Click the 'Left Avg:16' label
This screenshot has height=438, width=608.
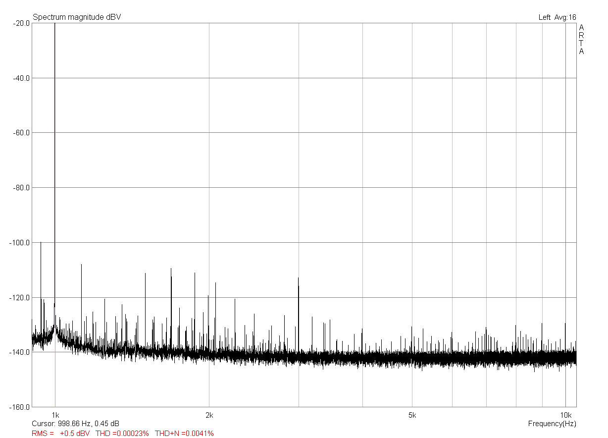pos(557,17)
